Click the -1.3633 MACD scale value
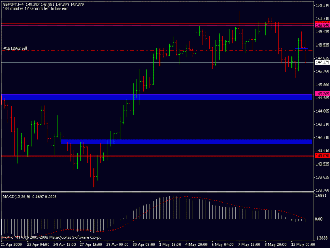 click(x=322, y=238)
